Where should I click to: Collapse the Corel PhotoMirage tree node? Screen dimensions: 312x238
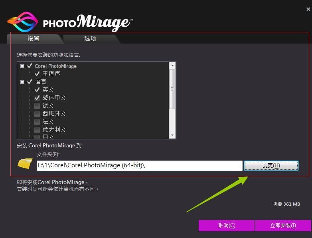coord(22,66)
